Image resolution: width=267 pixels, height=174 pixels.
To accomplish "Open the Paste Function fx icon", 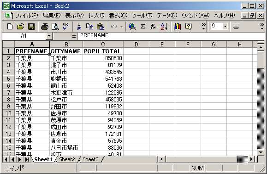I will click(x=153, y=27).
